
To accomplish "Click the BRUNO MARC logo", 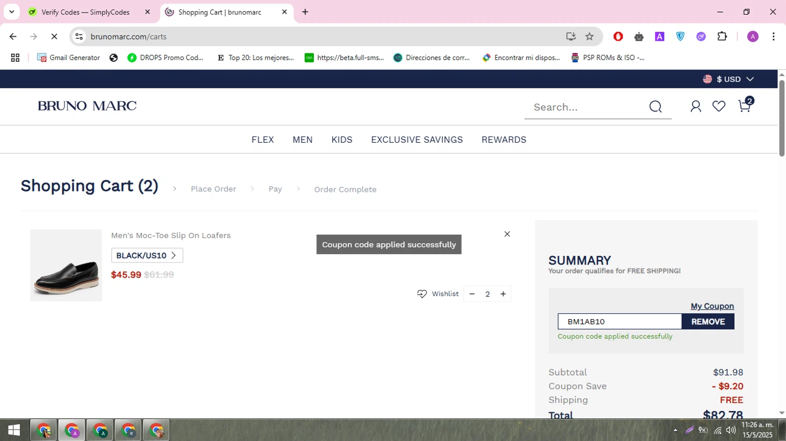I will (x=87, y=106).
